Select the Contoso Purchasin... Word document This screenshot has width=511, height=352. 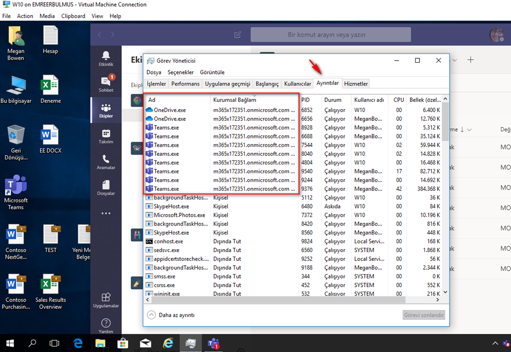click(x=16, y=292)
